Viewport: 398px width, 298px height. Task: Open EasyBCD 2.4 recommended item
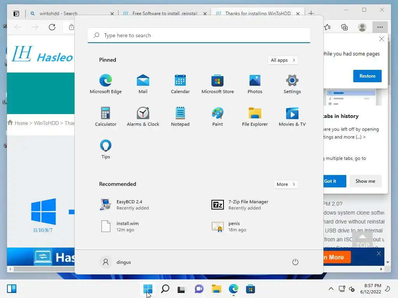[124, 205]
